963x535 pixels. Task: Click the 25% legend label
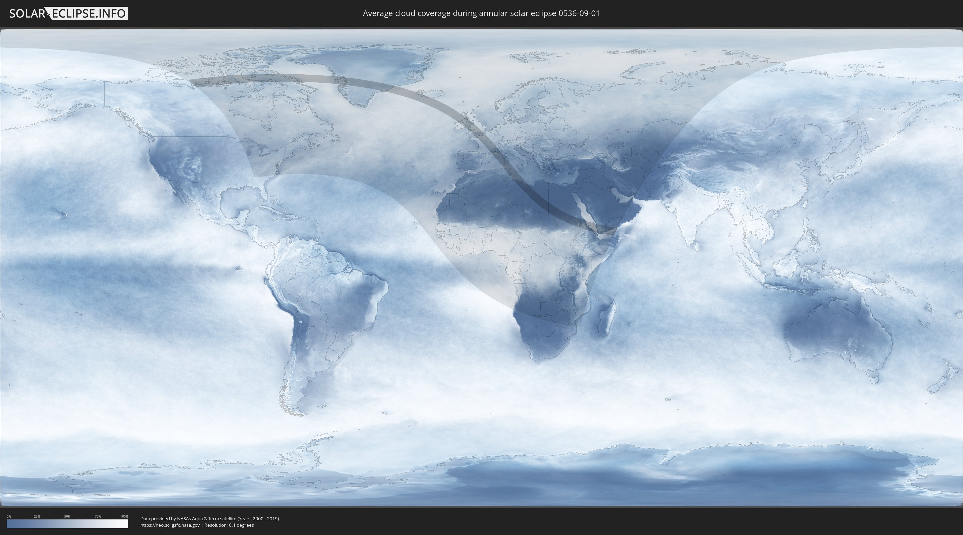click(x=37, y=516)
